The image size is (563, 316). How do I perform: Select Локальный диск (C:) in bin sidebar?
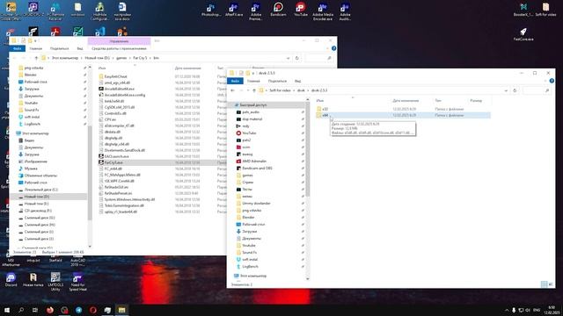(38, 190)
